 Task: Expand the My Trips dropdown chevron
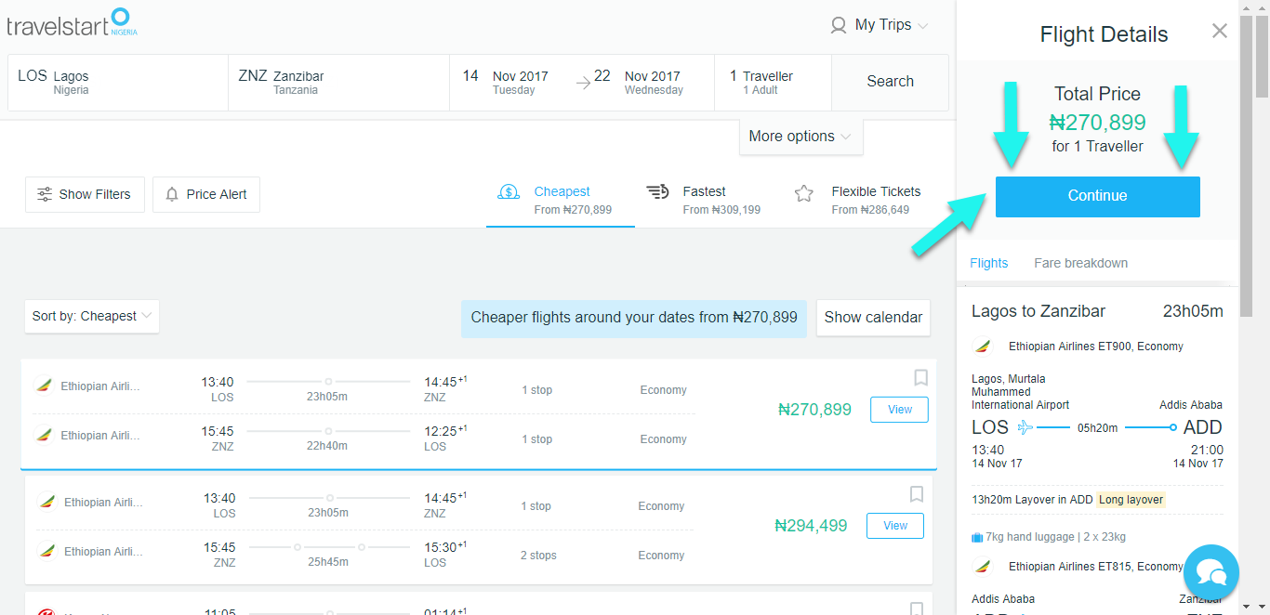point(922,26)
